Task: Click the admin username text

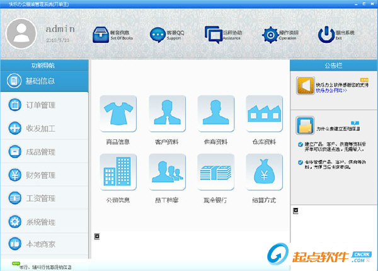Action: (60, 29)
